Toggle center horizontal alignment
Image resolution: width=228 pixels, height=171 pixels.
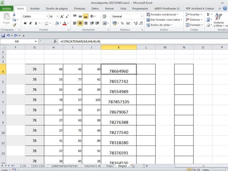tap(80, 23)
